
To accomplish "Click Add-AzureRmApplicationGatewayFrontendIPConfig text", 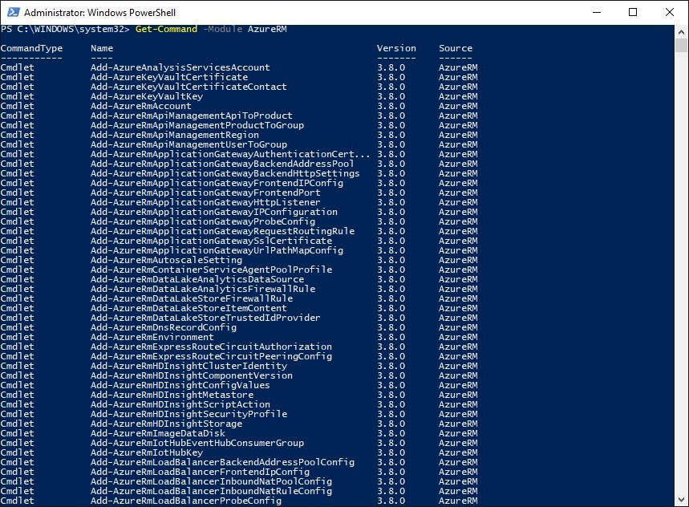I will pos(217,184).
